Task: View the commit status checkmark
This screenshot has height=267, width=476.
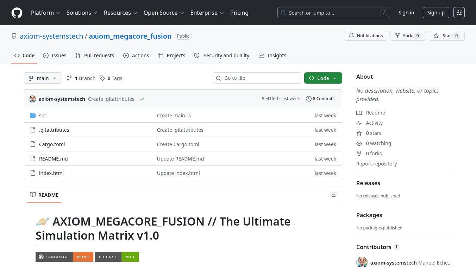Action: 142,99
